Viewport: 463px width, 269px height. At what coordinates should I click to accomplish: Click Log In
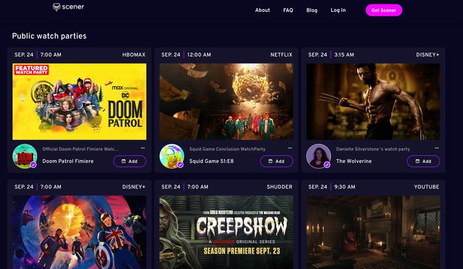tap(338, 10)
